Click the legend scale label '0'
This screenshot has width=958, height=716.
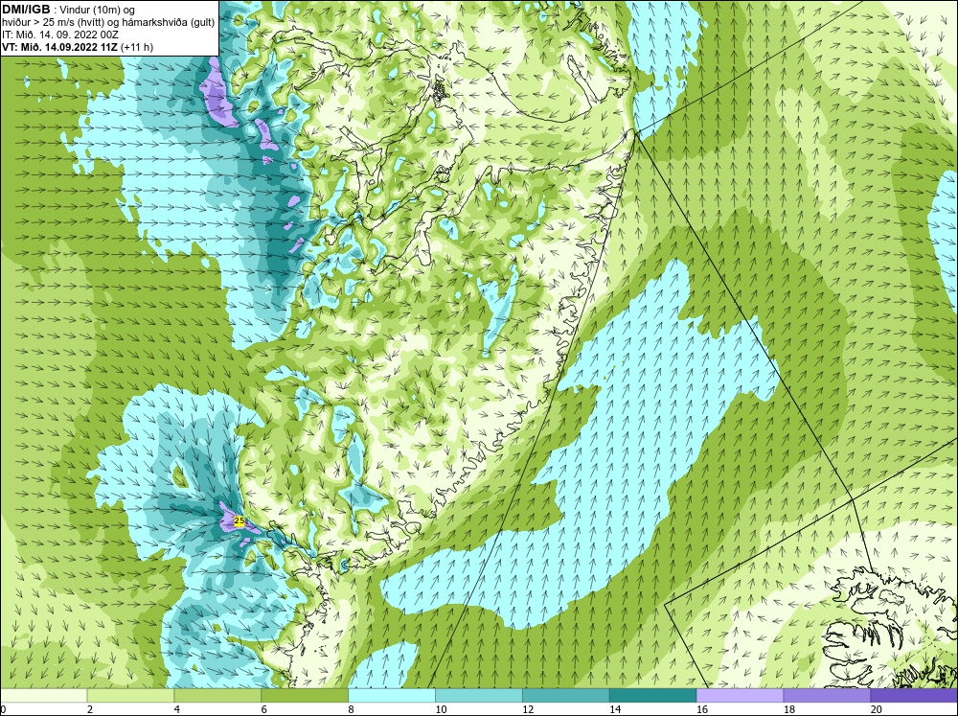(x=3, y=709)
